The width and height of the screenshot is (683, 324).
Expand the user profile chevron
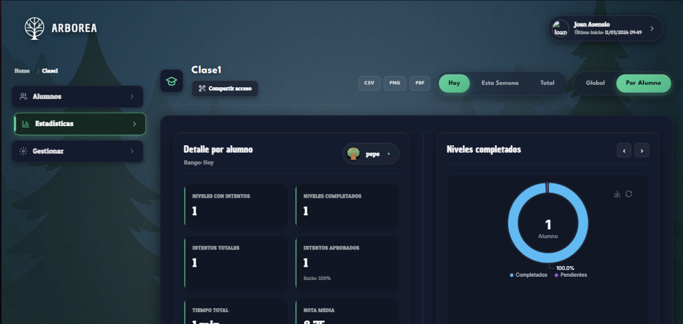(x=652, y=29)
